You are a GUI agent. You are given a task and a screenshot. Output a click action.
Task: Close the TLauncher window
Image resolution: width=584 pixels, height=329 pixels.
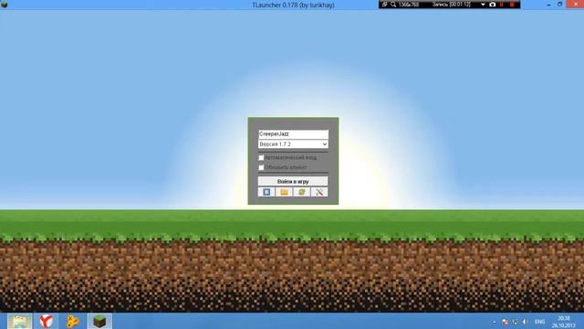[575, 5]
